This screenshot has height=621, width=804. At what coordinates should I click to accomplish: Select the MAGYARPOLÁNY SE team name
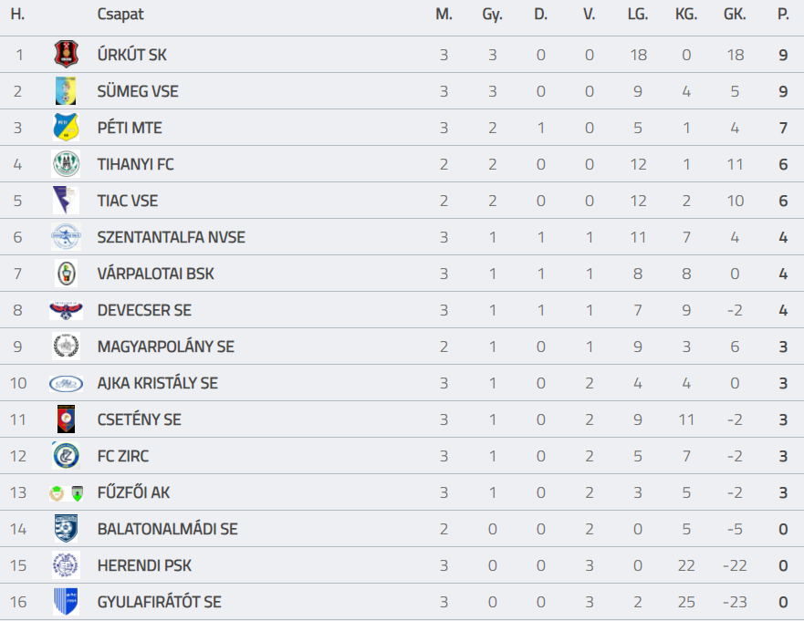pyautogui.click(x=165, y=347)
